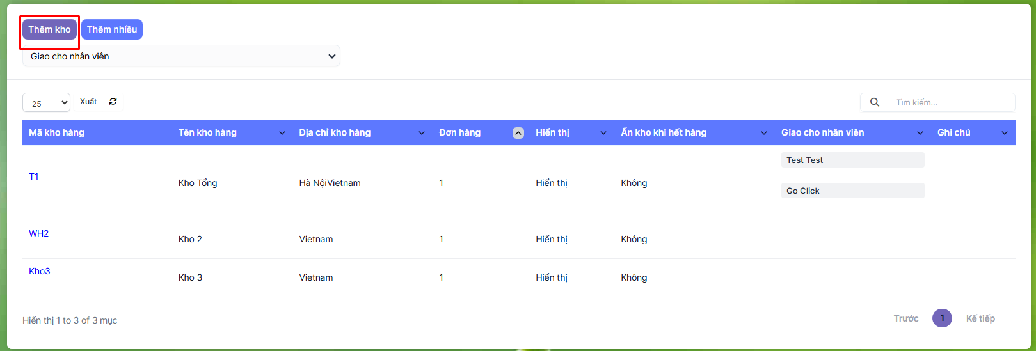The height and width of the screenshot is (351, 1036).
Task: Click the Thêm nhiều button
Action: pyautogui.click(x=112, y=29)
